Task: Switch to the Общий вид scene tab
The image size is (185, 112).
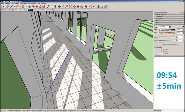Action: pyautogui.click(x=4, y=10)
